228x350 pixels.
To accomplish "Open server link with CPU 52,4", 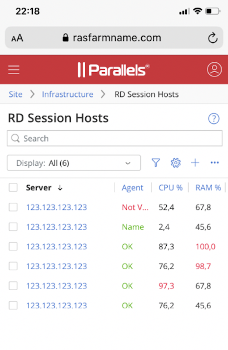I will pyautogui.click(x=57, y=207).
